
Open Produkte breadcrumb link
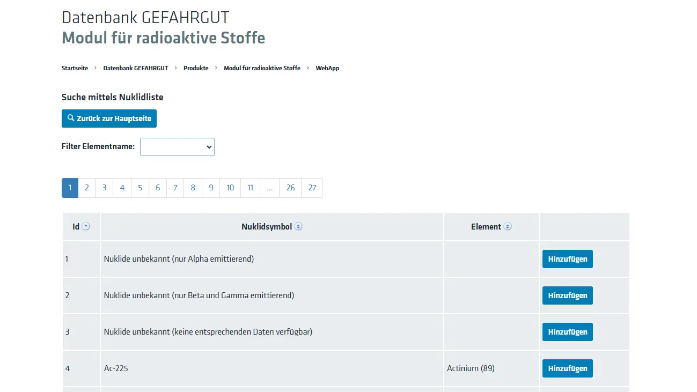pos(196,68)
